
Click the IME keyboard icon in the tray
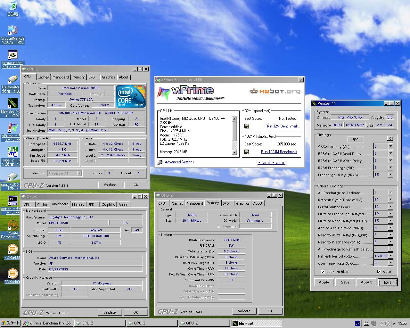366,324
